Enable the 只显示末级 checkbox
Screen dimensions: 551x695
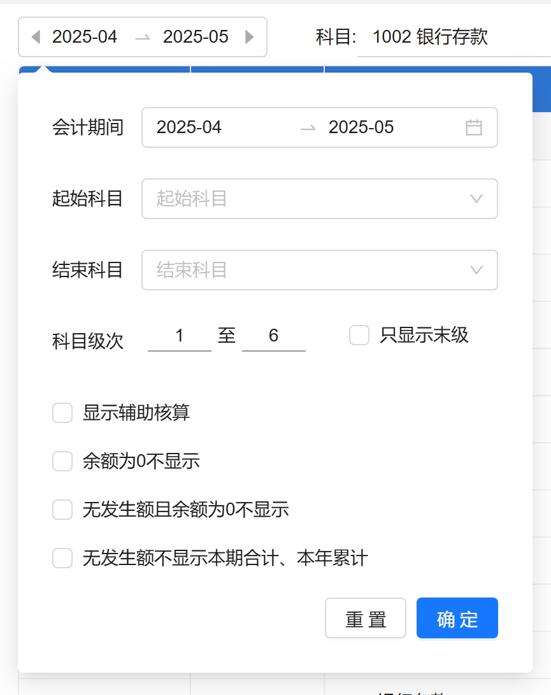tap(359, 335)
